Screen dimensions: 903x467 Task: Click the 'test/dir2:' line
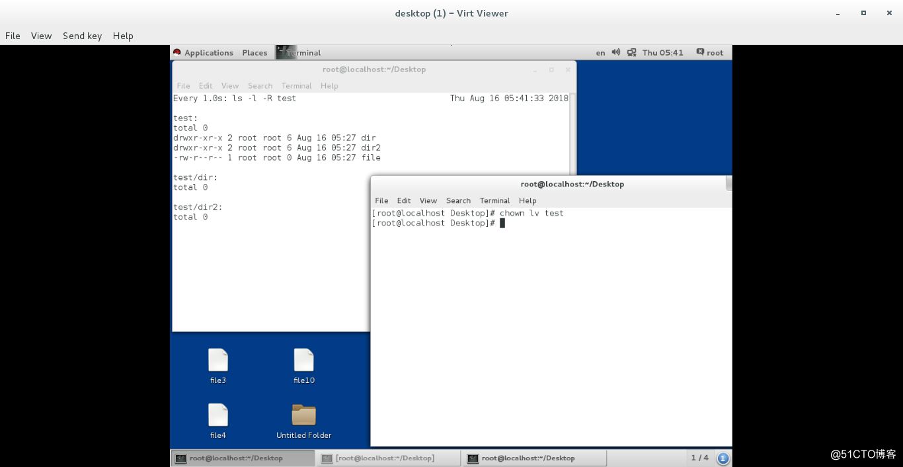pyautogui.click(x=198, y=207)
